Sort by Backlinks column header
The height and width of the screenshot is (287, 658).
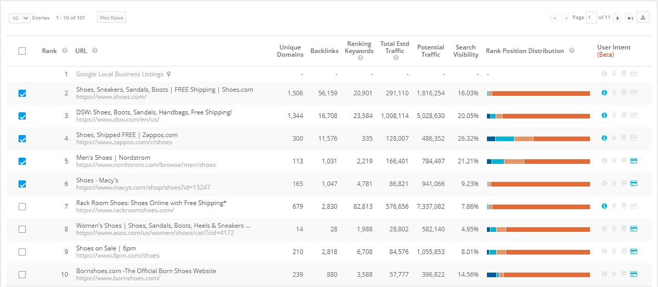(x=324, y=51)
